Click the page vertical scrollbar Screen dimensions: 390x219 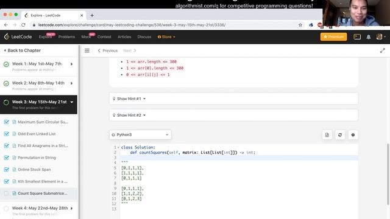388,174
